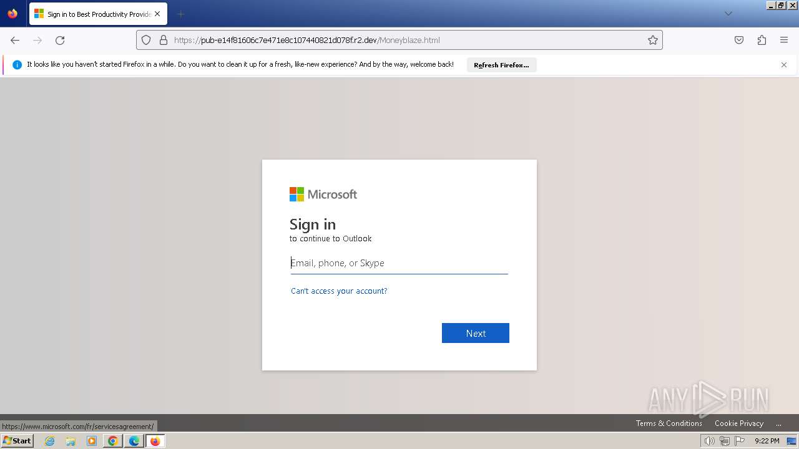Open the Windows Start menu

click(17, 441)
